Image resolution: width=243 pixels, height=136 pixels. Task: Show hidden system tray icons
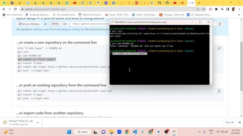(199, 132)
